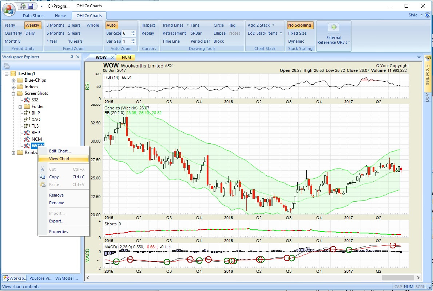Open the Trend Lines dropdown arrow
Image resolution: width=433 pixels, height=291 pixels.
(x=187, y=25)
